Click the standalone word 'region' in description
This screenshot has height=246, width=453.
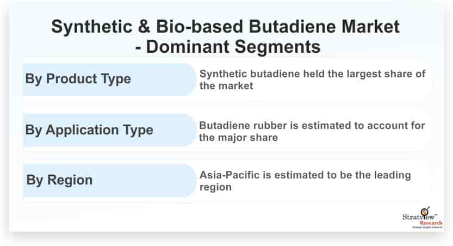click(216, 187)
